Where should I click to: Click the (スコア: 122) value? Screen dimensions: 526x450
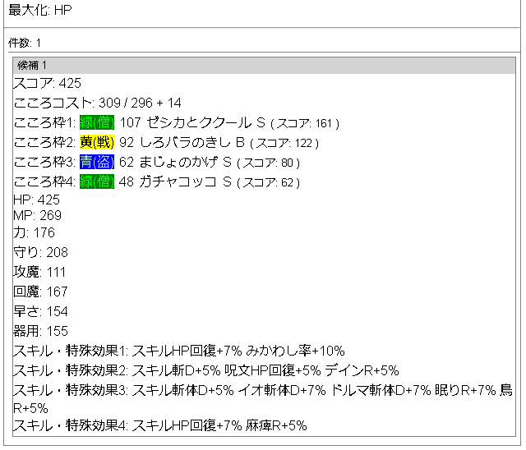(x=284, y=144)
